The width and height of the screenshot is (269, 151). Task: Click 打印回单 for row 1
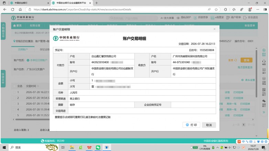(238, 92)
